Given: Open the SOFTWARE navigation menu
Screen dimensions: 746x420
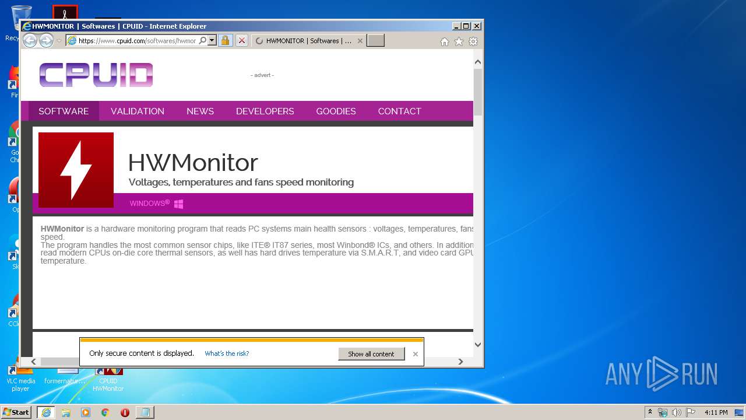Looking at the screenshot, I should pyautogui.click(x=64, y=111).
